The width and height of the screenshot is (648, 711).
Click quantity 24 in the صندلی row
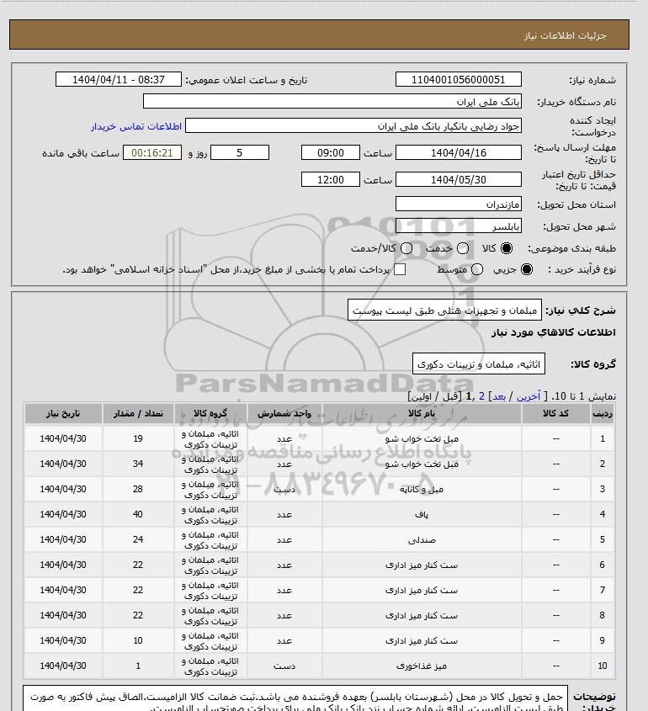138,539
